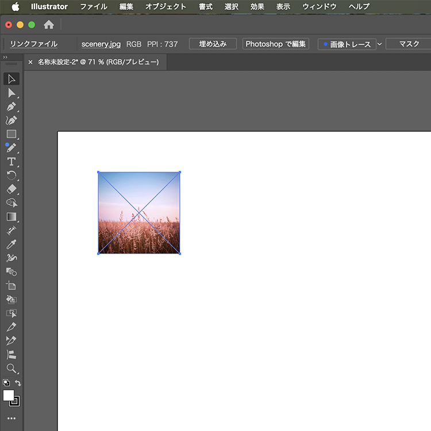Open the リンクファイル link panel
Image resolution: width=431 pixels, height=431 pixels.
pos(33,44)
